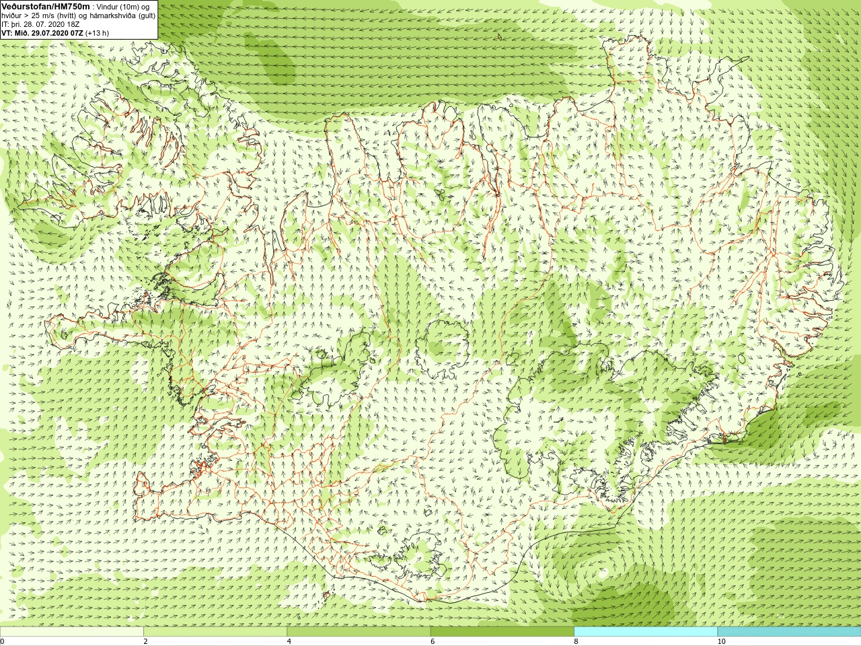Click the dark green 6–8 legend swatch
The image size is (861, 646).
[502, 632]
